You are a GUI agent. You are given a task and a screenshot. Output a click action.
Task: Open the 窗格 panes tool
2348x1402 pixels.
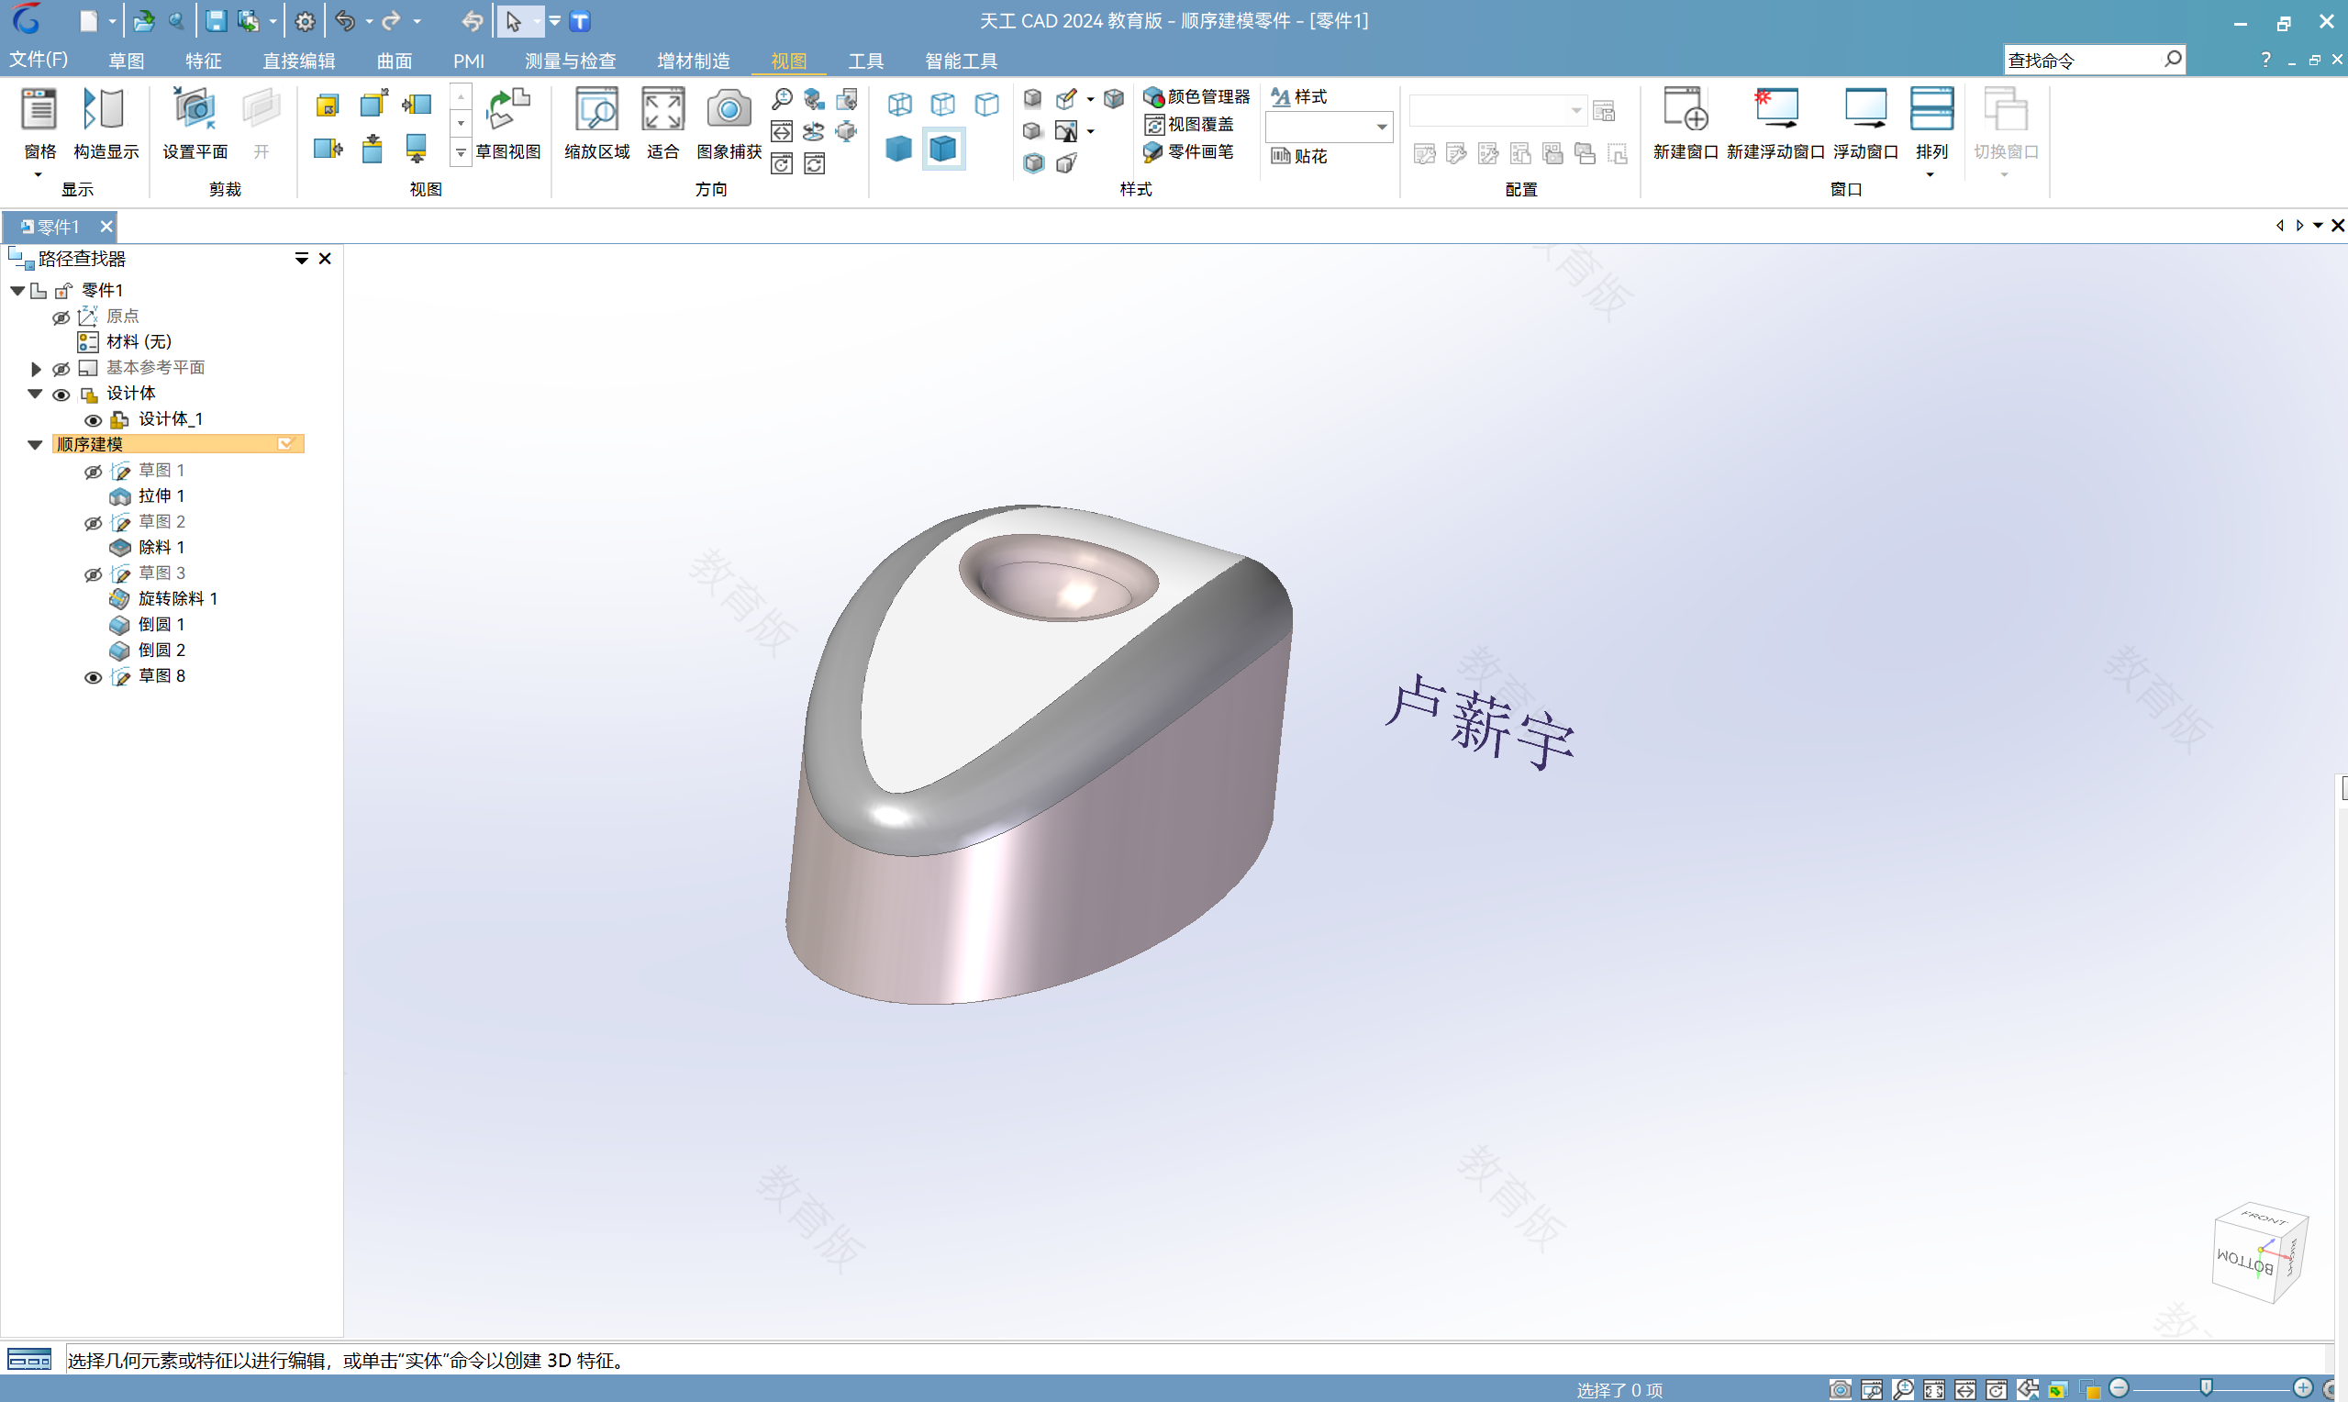point(39,123)
